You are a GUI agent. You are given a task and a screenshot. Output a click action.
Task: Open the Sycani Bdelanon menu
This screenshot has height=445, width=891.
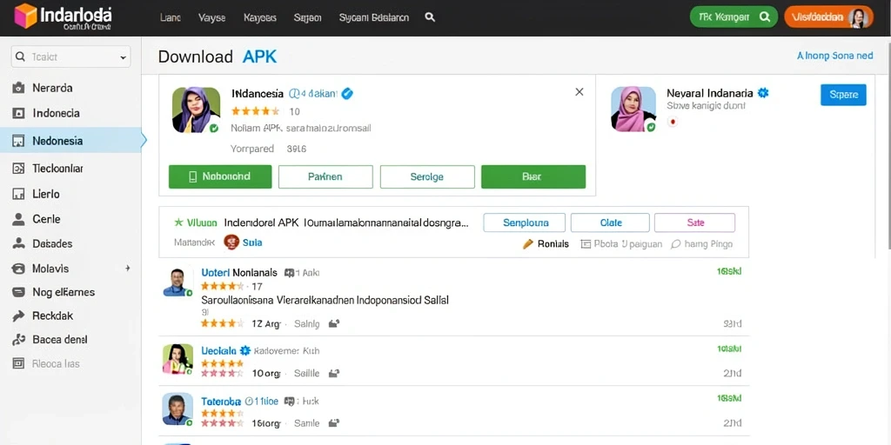coord(374,17)
